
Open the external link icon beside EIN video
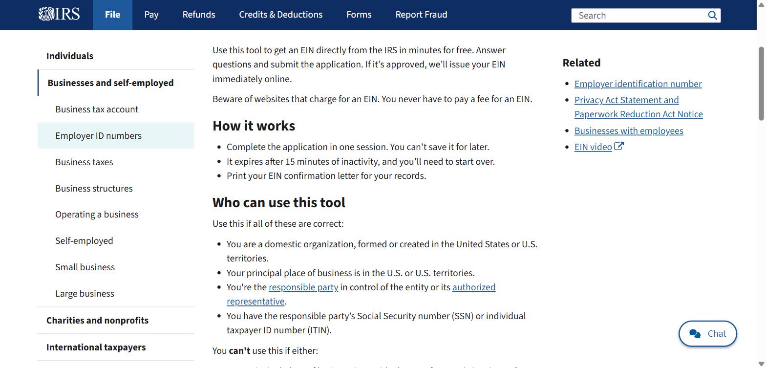(619, 146)
